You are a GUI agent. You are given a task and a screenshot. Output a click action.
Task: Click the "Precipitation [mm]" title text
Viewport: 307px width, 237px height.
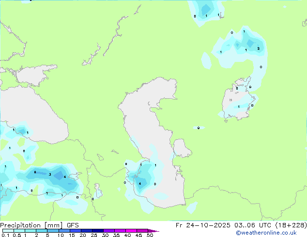(x=31, y=225)
